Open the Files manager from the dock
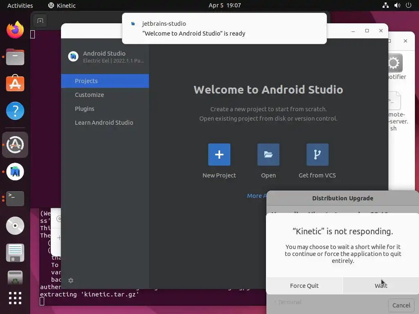The height and width of the screenshot is (314, 419). (15, 57)
